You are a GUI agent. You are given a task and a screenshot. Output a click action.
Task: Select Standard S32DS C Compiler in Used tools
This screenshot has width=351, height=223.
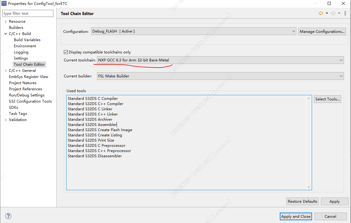pyautogui.click(x=92, y=98)
